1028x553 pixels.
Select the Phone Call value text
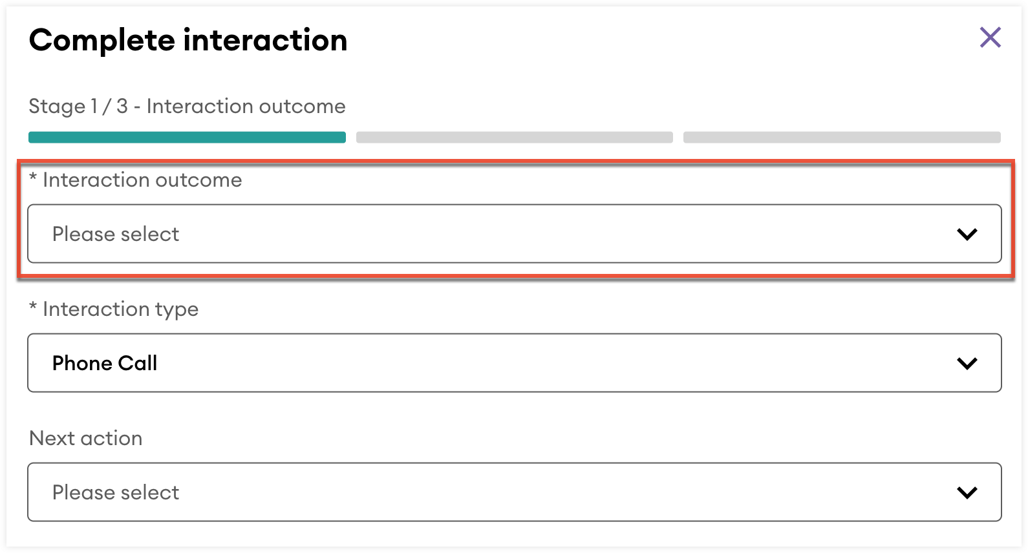coord(105,363)
